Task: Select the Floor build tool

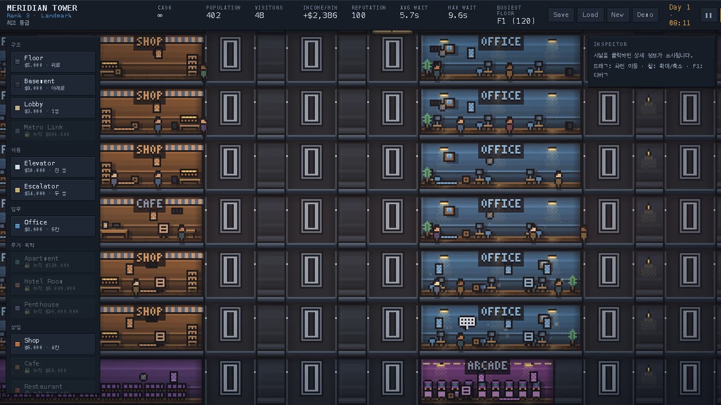Action: 53,61
